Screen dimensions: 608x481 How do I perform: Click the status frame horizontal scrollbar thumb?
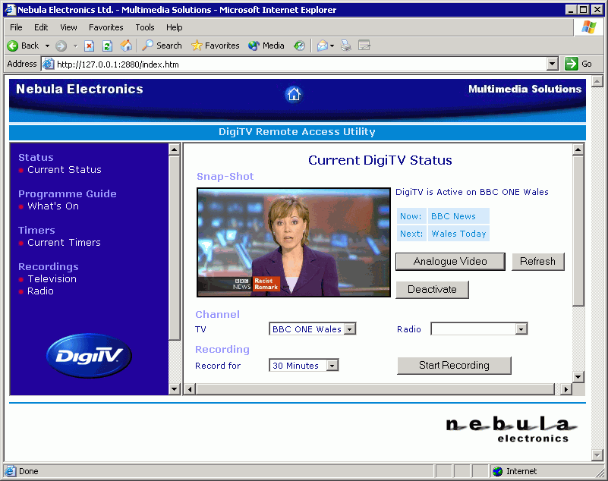point(375,389)
